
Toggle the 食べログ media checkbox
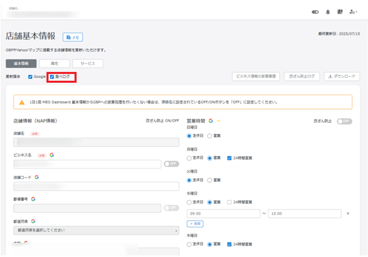[52, 77]
